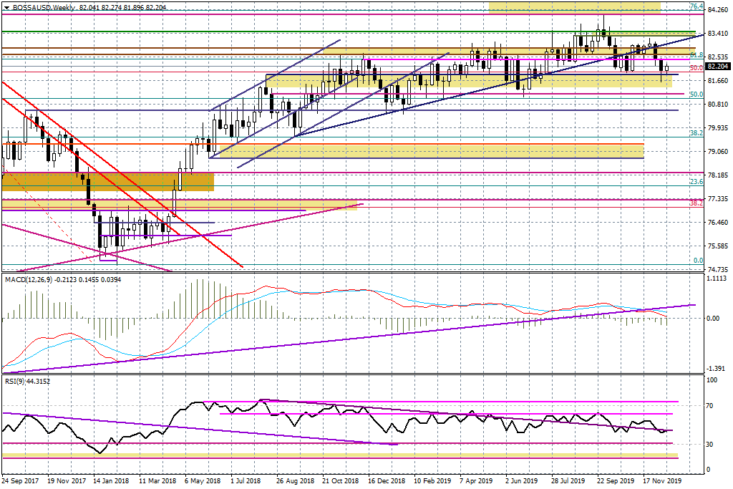
Task: Select the 23.6 Fibonacci level label
Action: (696, 182)
